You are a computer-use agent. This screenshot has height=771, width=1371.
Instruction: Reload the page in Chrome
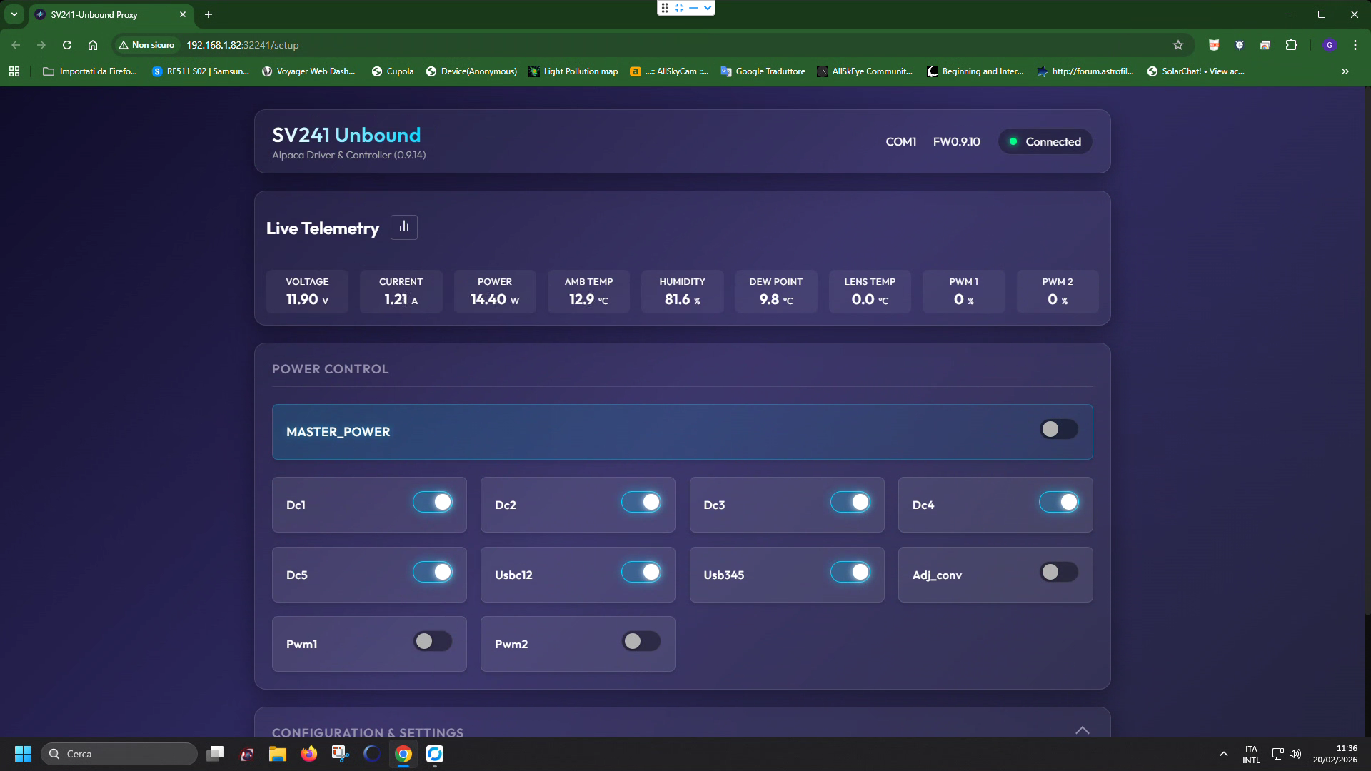point(67,45)
